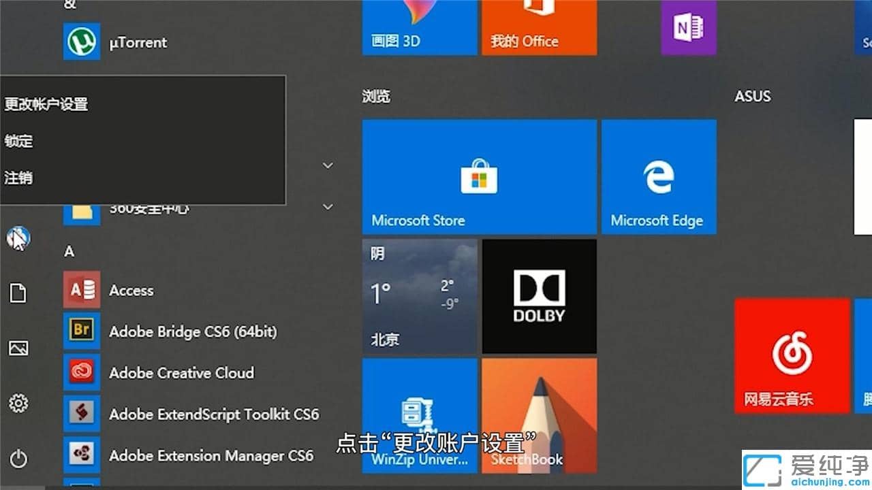This screenshot has height=490, width=872.
Task: Launch Microsoft Edge from its tile
Action: [x=658, y=177]
